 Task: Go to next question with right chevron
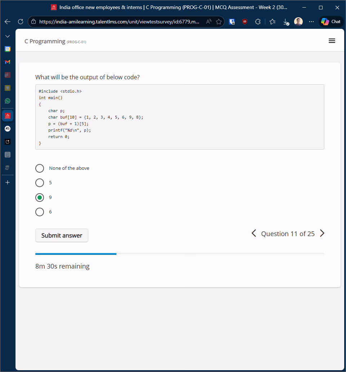coord(322,234)
